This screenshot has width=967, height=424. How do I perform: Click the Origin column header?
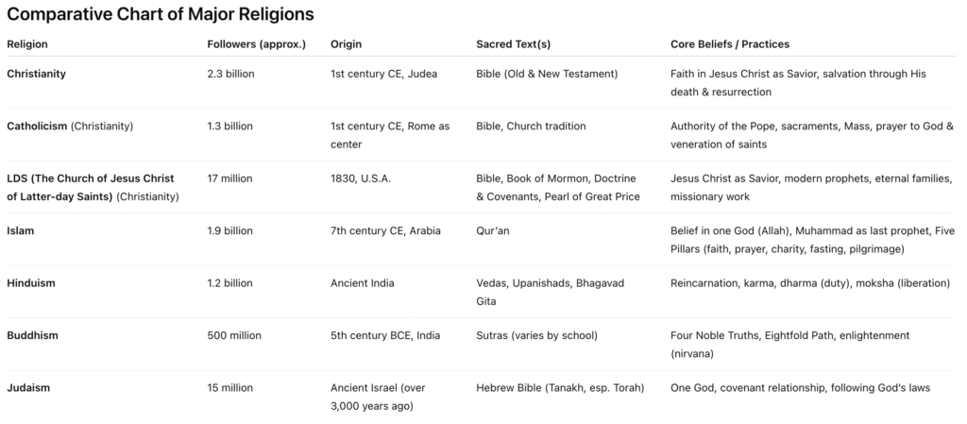[346, 44]
